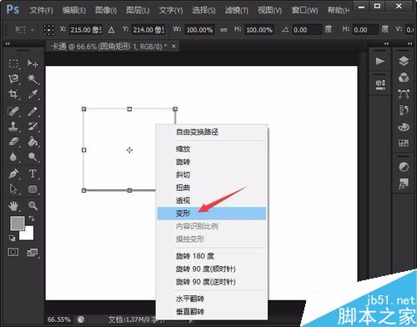Open the 窗口(W) menu

(x=304, y=10)
